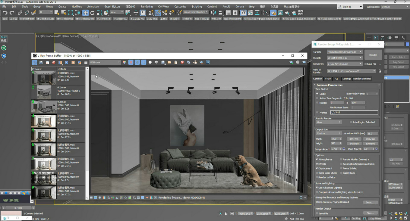Select the Range time output radio
This screenshot has height=221, width=410.
(317, 103)
